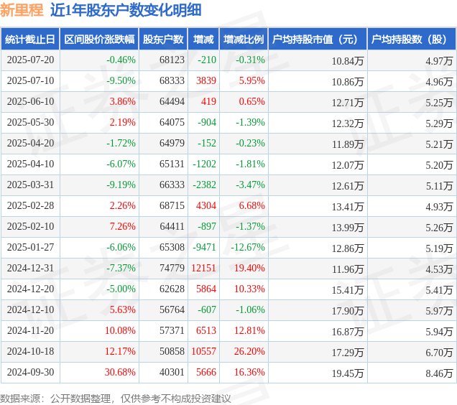457x405 pixels.
Task: Click shareholder count 68123
Action: [172, 60]
